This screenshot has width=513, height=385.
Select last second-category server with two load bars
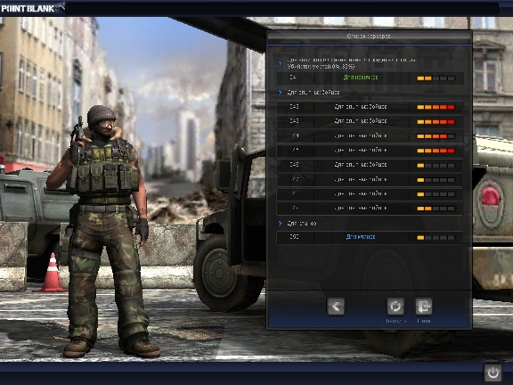370,209
